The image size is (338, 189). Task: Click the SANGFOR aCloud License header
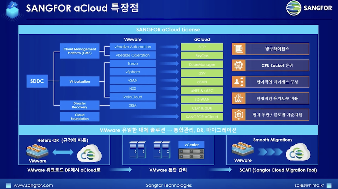pos(168,29)
